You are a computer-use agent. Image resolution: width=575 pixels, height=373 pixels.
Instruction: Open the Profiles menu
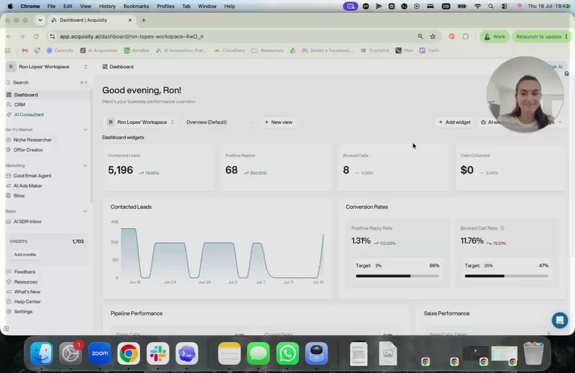click(166, 6)
